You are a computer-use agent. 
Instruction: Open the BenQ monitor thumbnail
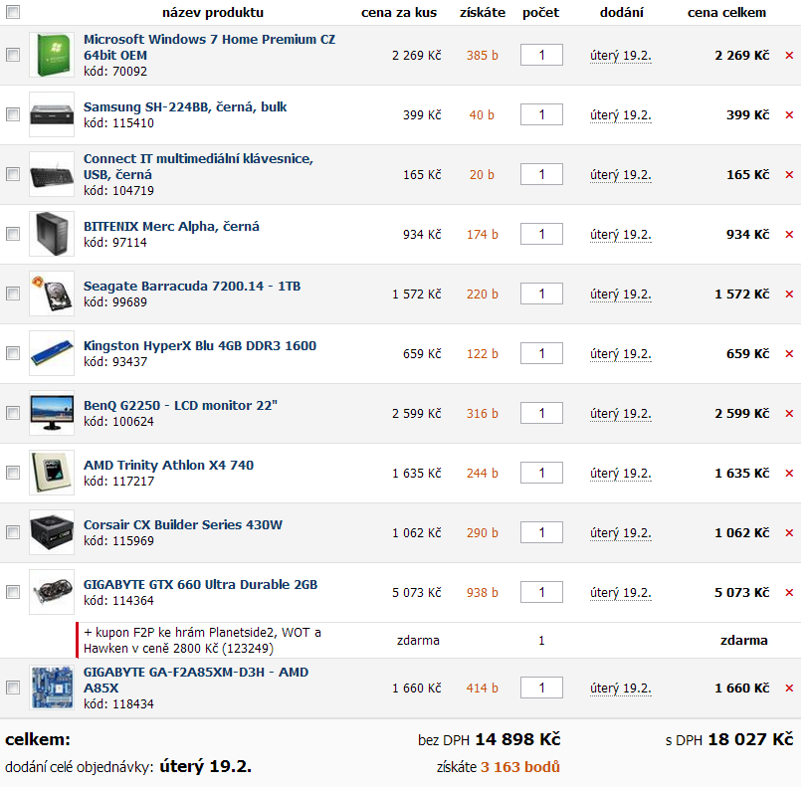pos(52,413)
